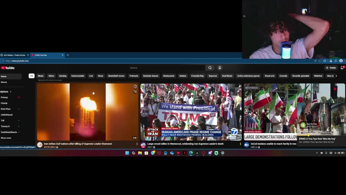Close the Ain't Matter tab

point(28,55)
